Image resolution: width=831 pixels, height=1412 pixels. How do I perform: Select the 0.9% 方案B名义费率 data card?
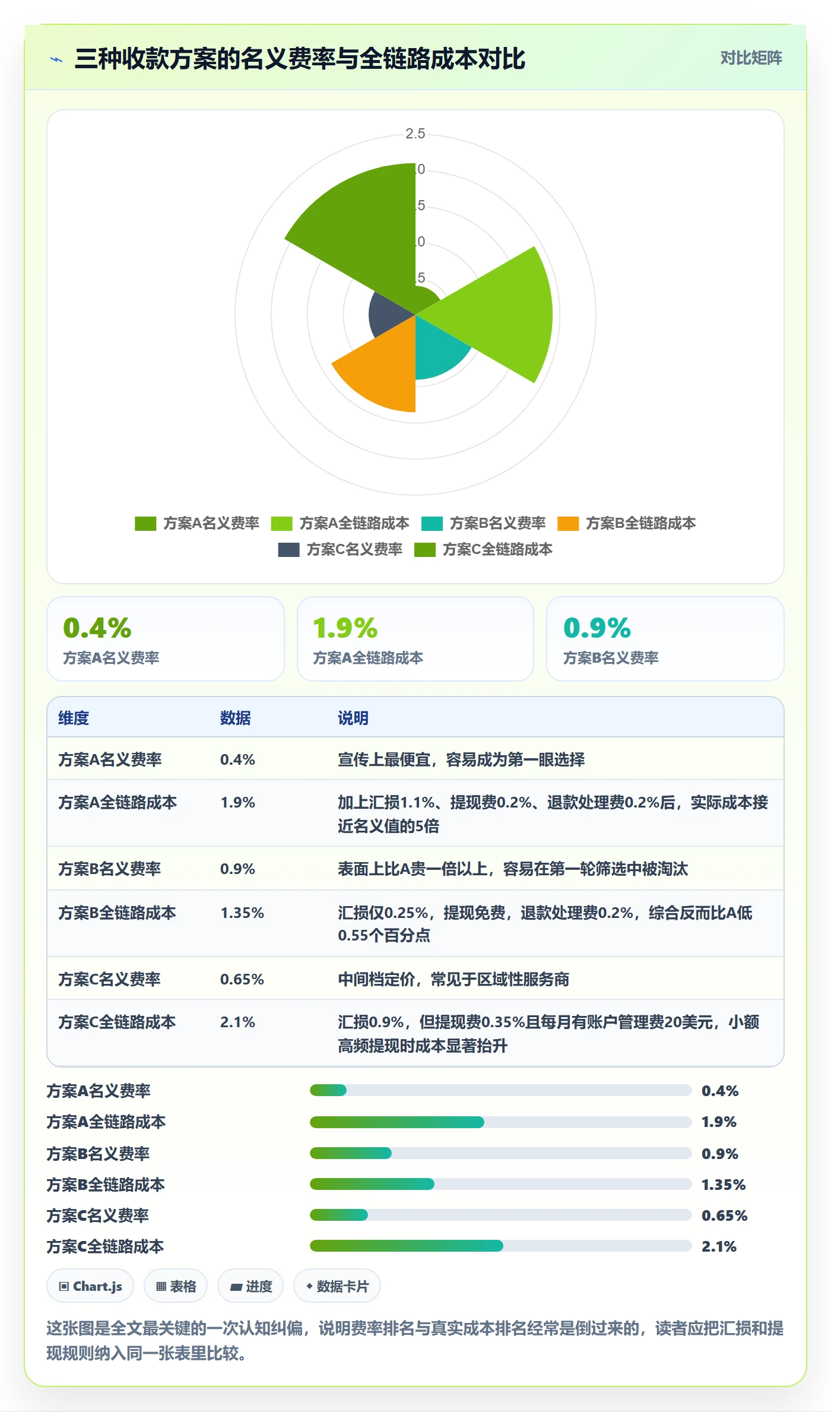(665, 639)
